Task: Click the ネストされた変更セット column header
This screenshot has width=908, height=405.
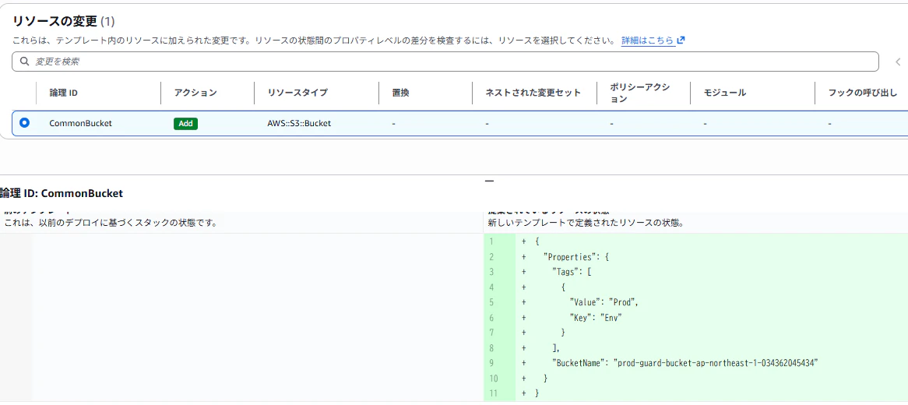Action: (533, 93)
